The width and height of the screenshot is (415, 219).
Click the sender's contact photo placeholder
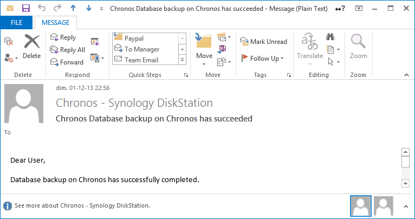(x=24, y=104)
